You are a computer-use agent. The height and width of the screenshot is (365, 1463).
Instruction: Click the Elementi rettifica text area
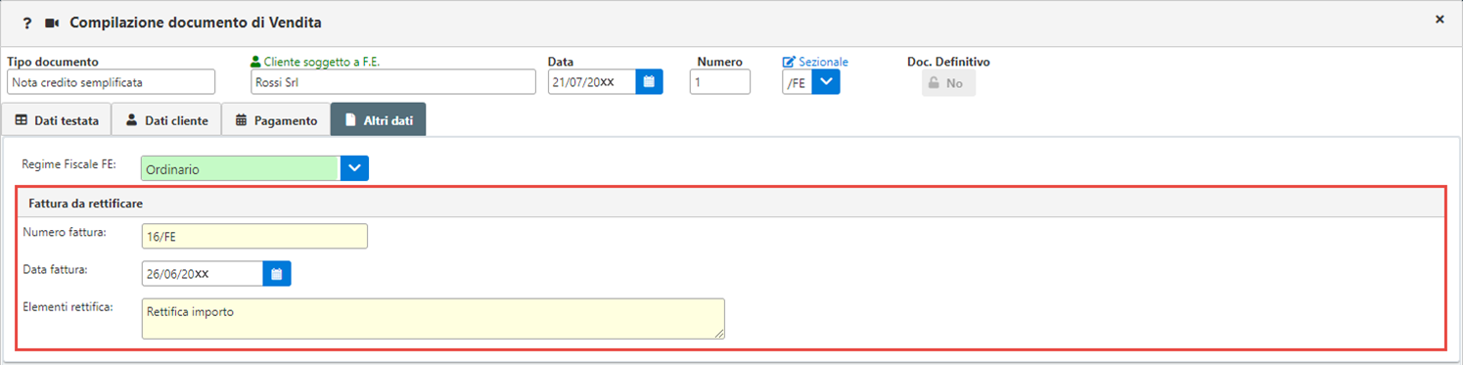click(x=433, y=319)
